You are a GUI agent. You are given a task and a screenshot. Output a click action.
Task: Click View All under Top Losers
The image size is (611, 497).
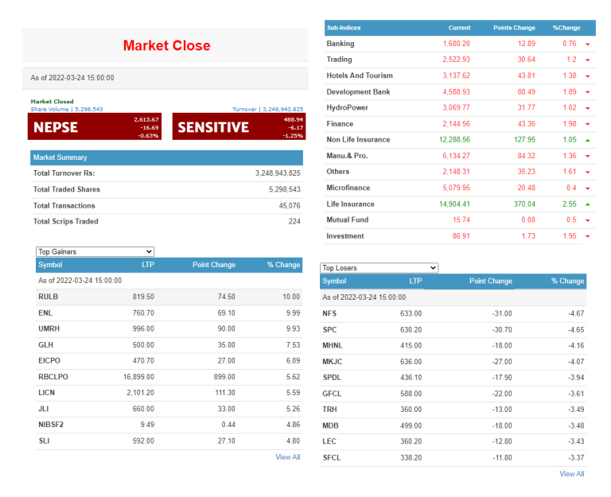(x=572, y=474)
